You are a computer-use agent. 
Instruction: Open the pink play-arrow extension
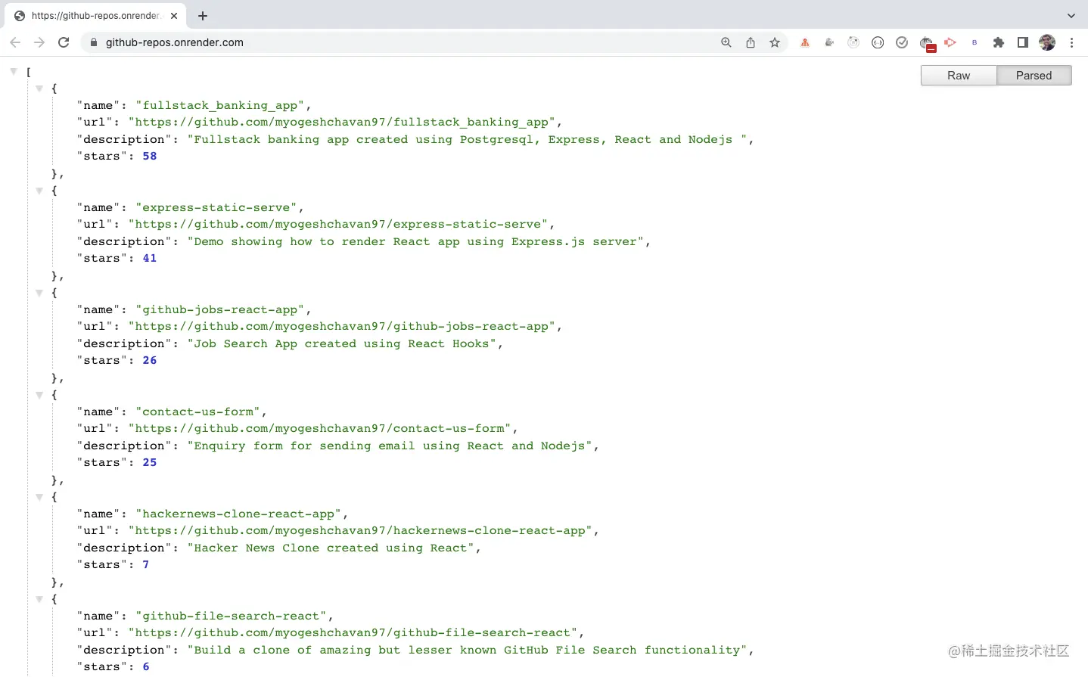(950, 42)
